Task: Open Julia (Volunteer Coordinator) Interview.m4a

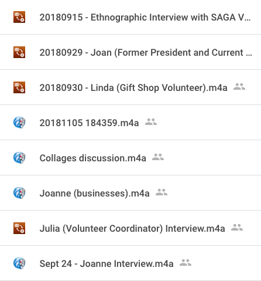Action: point(132,229)
